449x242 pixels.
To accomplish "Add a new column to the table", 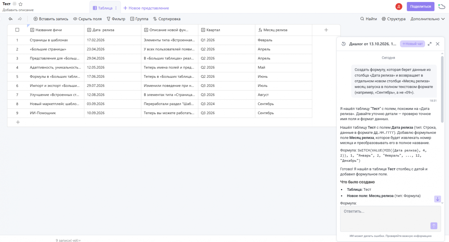I will point(326,30).
